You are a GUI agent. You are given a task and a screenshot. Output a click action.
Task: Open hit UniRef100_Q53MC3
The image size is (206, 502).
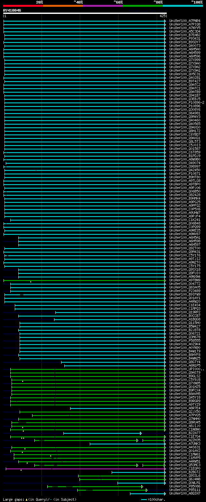[x=185, y=465]
